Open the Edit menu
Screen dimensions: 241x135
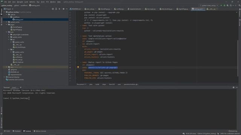tap(9, 2)
